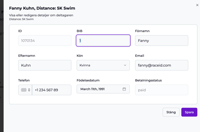The image size is (200, 132).
Task: Expand the Kön dropdown showing Kvinna
Action: pyautogui.click(x=103, y=65)
